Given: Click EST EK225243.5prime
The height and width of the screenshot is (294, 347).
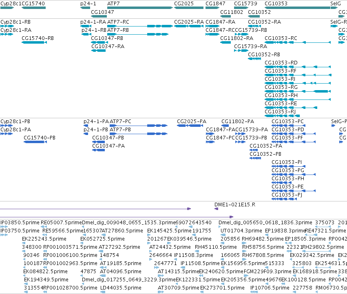Looking at the screenshot, I should tap(24, 243).
